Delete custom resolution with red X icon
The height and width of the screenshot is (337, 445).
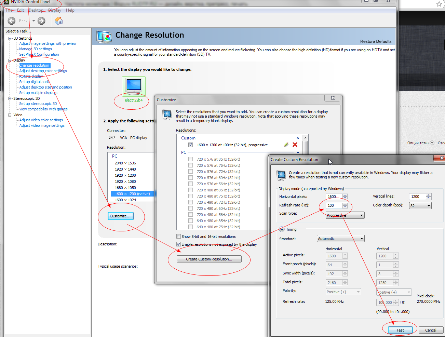tap(295, 145)
